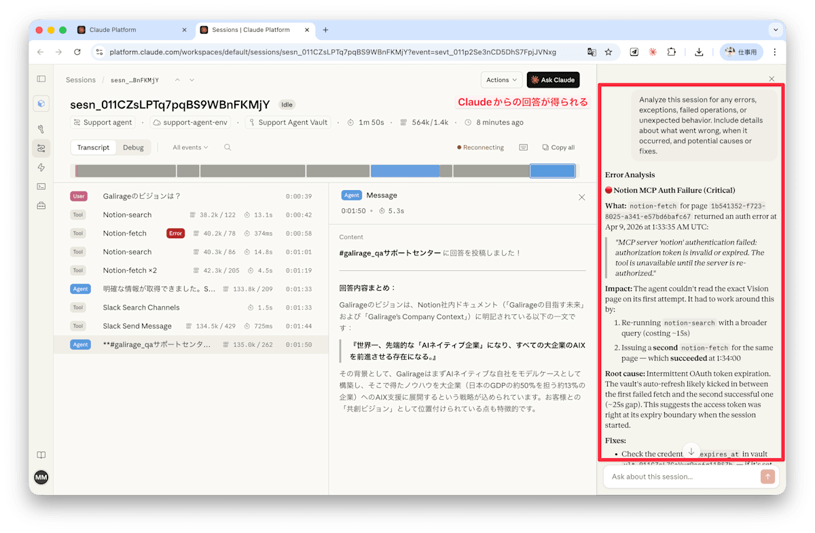The width and height of the screenshot is (815, 533).
Task: Select the Agent row 明確な情報が取得できました
Action: (x=191, y=289)
